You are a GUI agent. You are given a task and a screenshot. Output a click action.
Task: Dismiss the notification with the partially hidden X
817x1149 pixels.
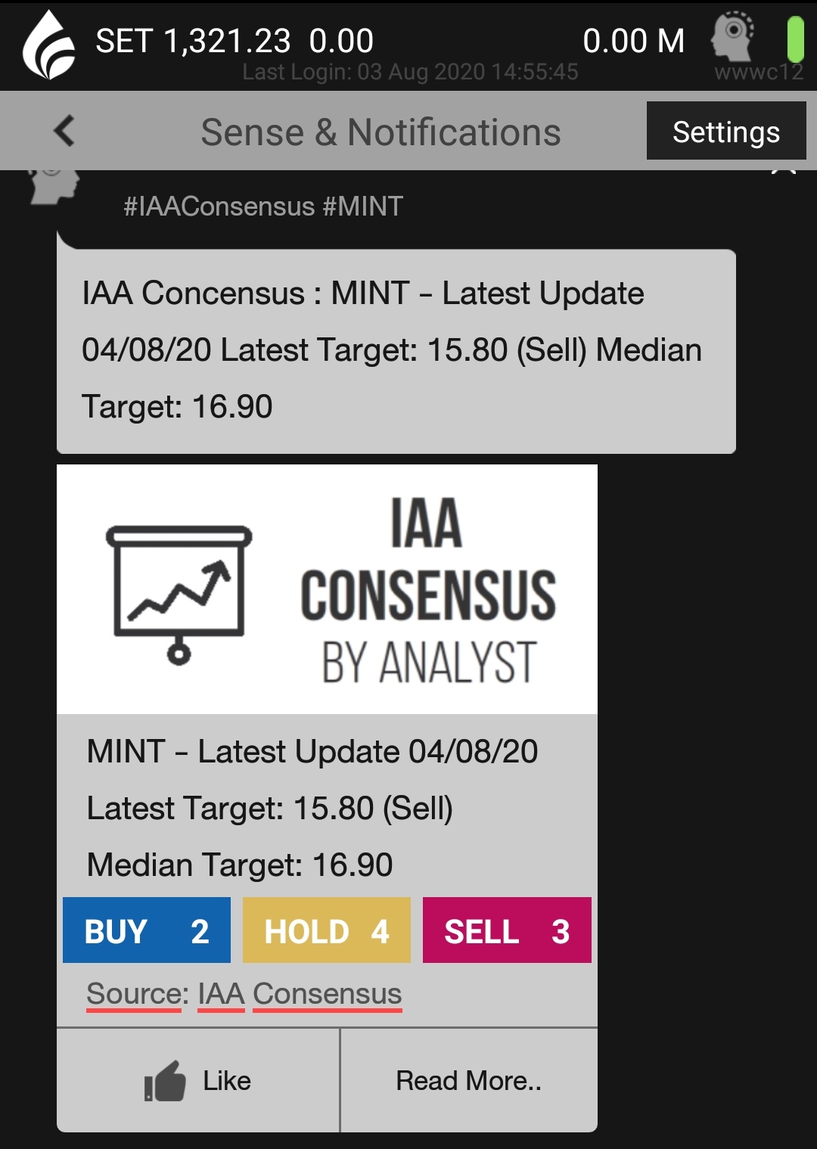point(784,172)
